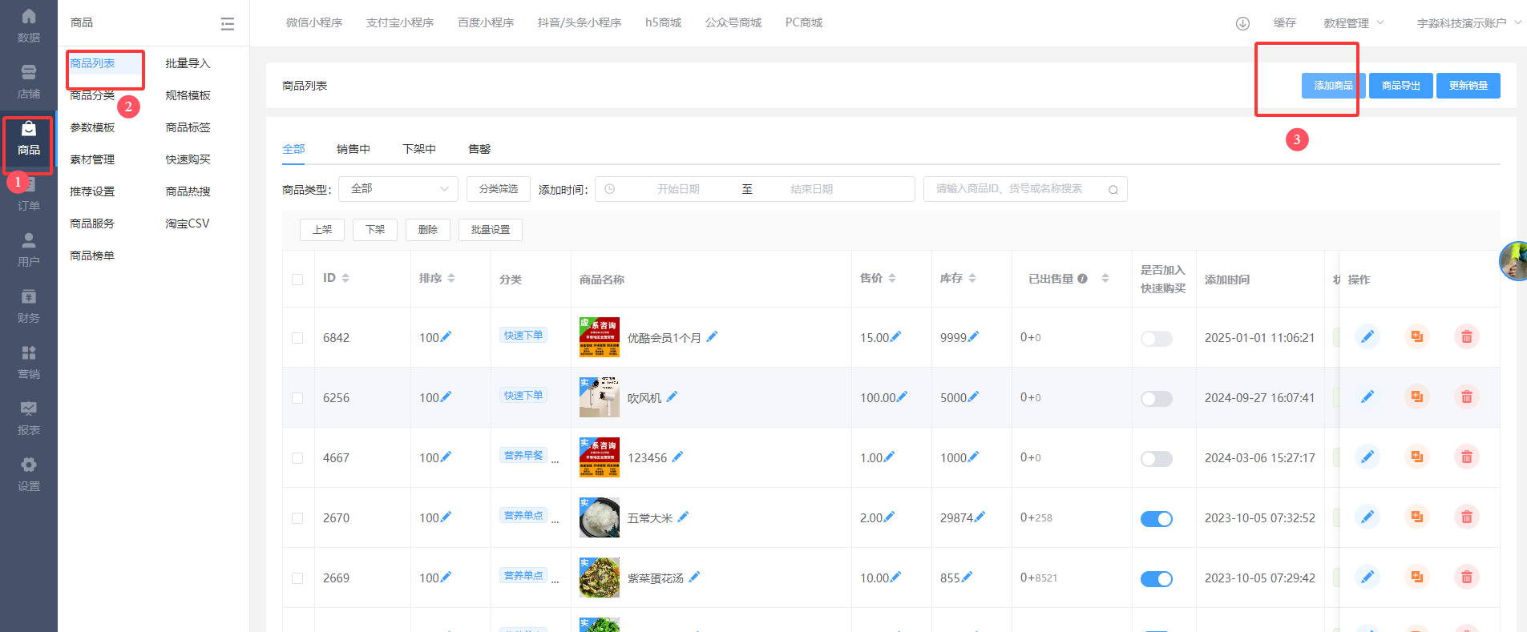Screen dimensions: 1527x632
Task: Delete product 6842 with the red trash icon
Action: tap(1467, 336)
